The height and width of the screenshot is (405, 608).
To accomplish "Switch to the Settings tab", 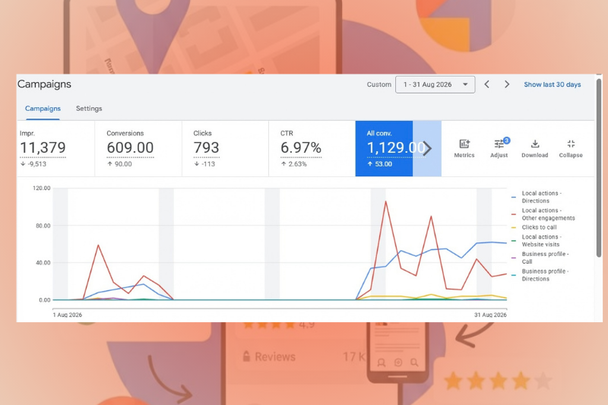I will pyautogui.click(x=89, y=109).
